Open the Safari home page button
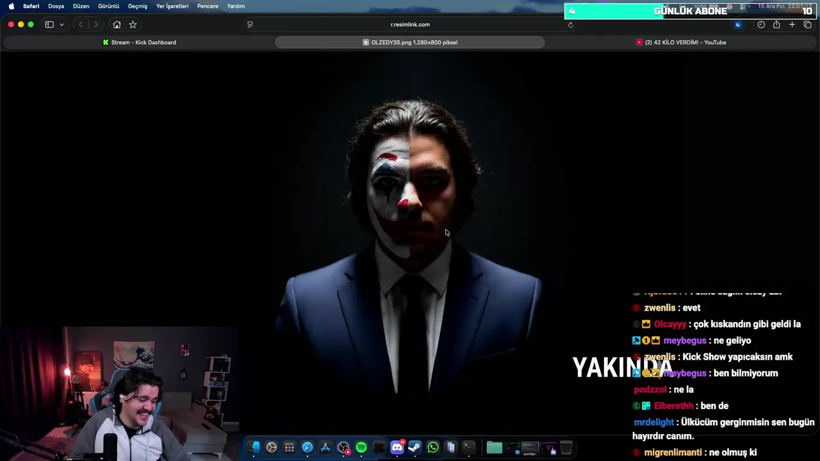 pyautogui.click(x=117, y=24)
